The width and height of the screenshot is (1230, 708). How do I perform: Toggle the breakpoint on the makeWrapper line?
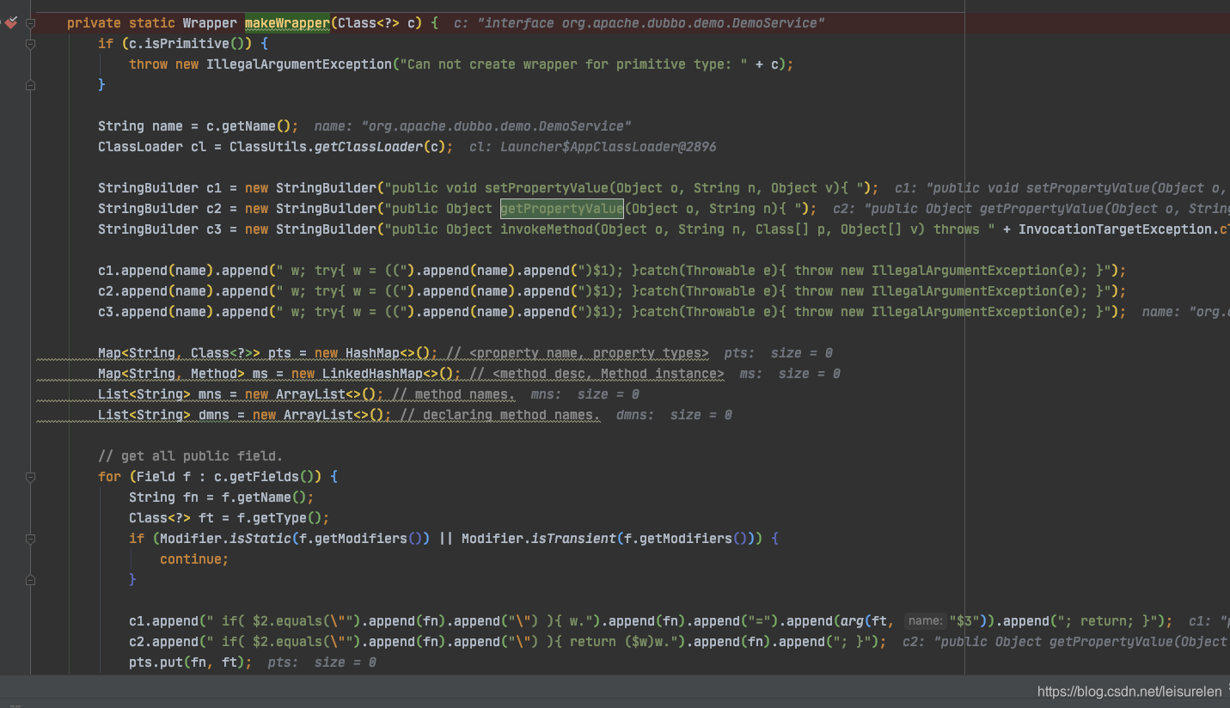coord(11,23)
